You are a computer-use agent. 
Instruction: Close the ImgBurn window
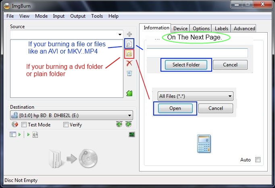[x=262, y=4]
